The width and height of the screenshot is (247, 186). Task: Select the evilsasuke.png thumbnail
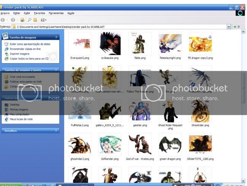pyautogui.click(x=110, y=43)
